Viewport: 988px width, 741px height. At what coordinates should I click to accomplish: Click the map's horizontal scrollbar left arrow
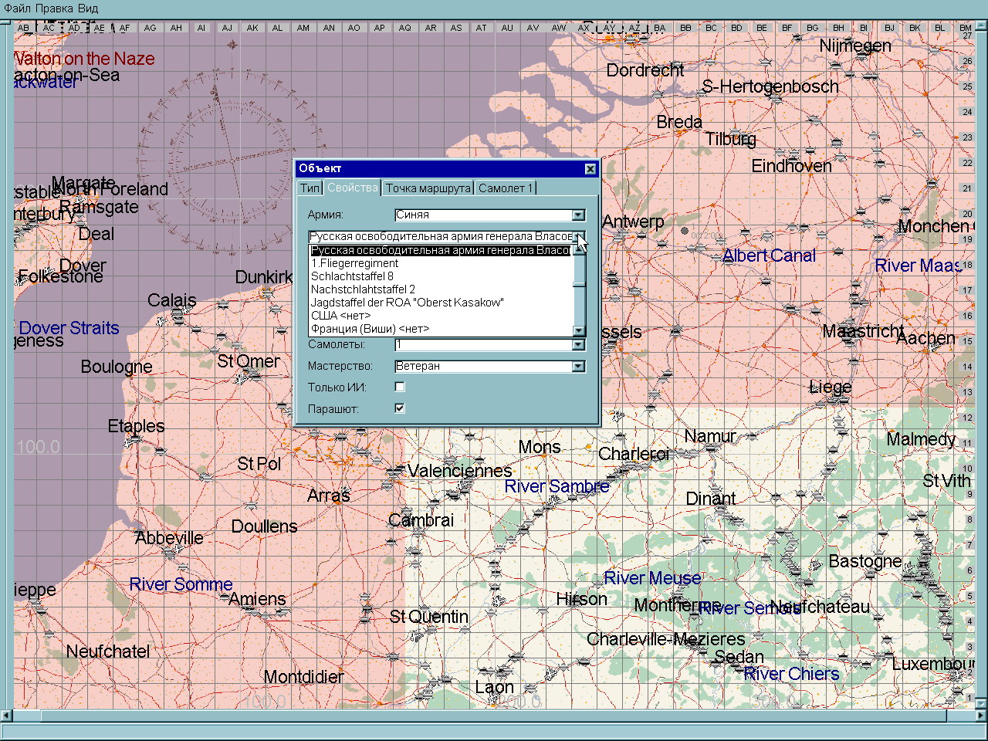point(6,716)
